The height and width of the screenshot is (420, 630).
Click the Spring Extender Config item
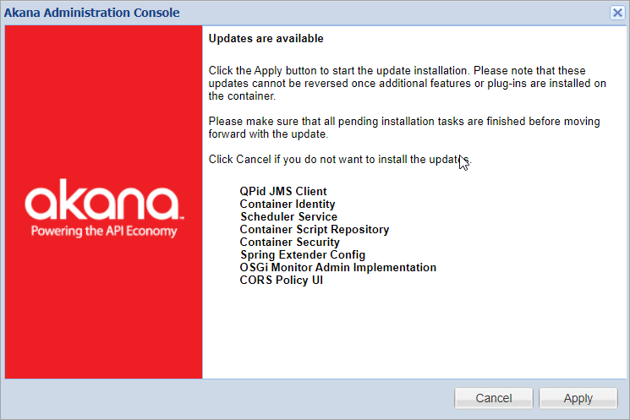[x=302, y=255]
